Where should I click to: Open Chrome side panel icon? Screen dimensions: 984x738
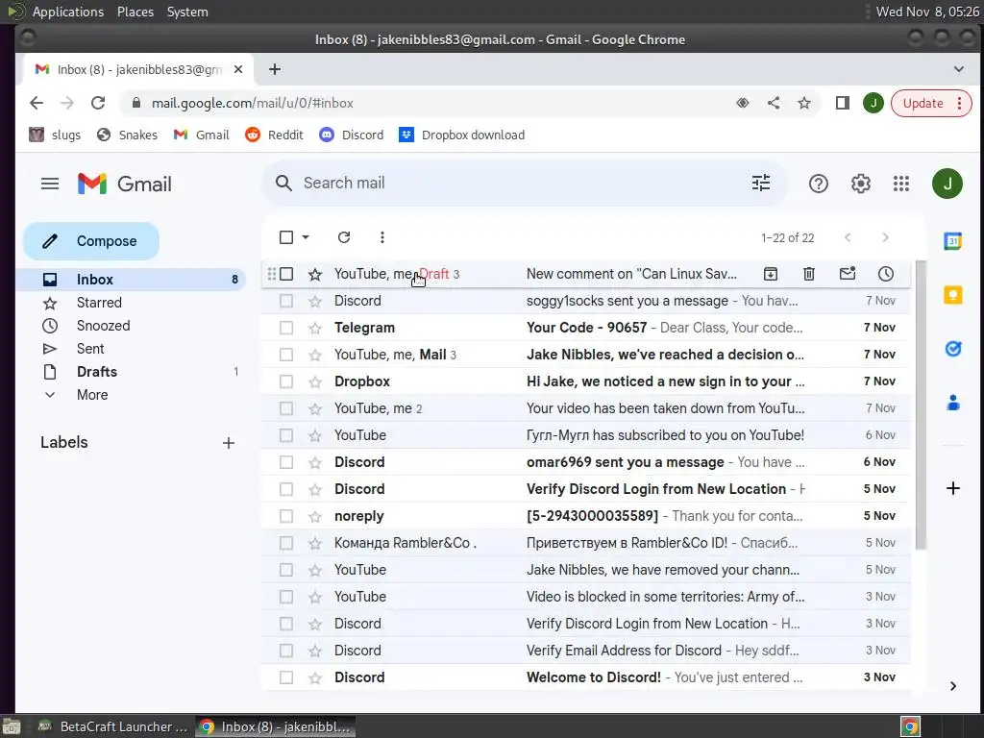click(842, 103)
